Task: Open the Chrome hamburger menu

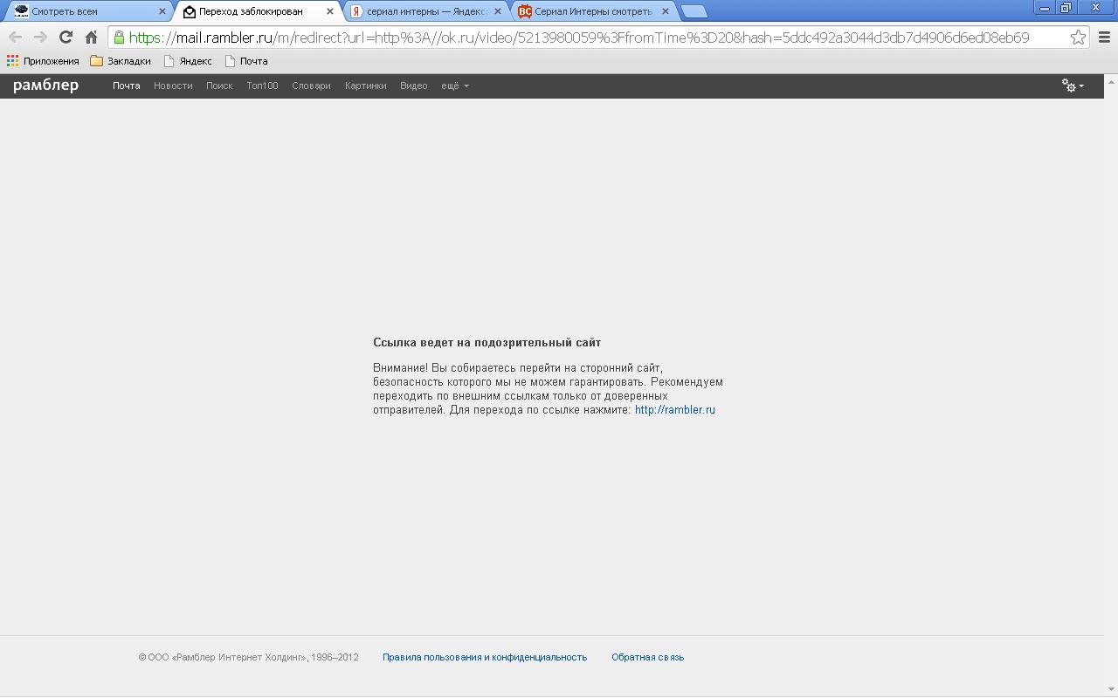Action: click(1104, 38)
